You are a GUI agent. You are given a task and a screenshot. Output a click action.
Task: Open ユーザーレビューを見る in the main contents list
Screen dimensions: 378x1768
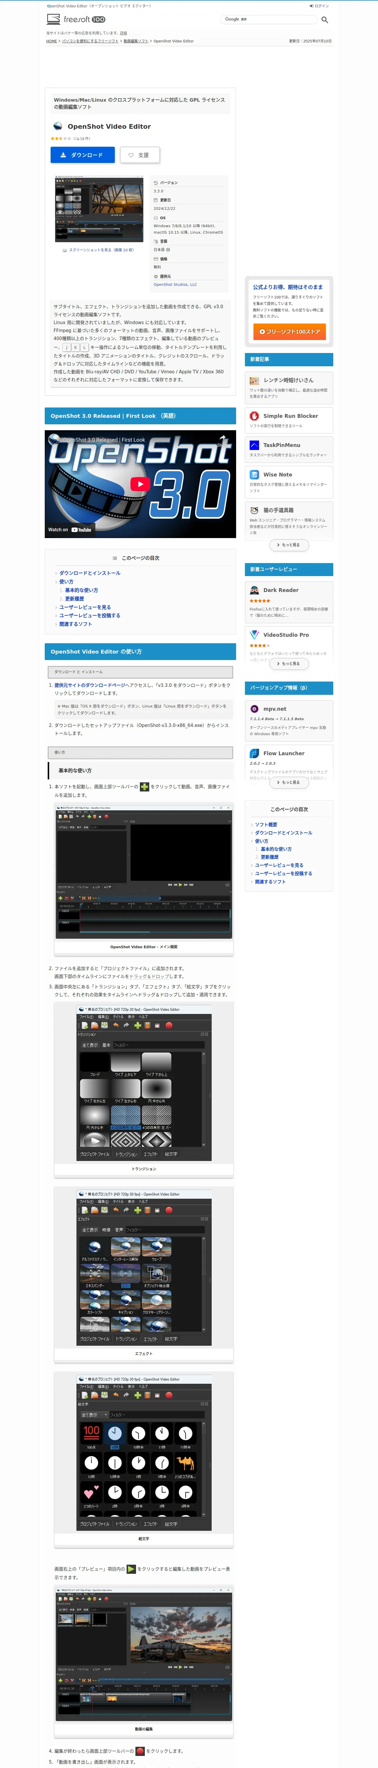[85, 607]
